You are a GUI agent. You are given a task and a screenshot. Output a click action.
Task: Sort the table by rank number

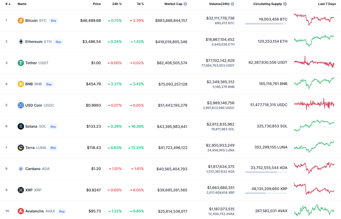pyautogui.click(x=8, y=4)
